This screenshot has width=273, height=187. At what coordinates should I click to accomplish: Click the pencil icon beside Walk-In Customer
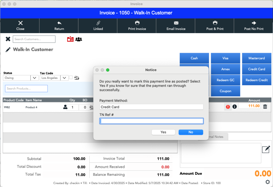coord(8,49)
